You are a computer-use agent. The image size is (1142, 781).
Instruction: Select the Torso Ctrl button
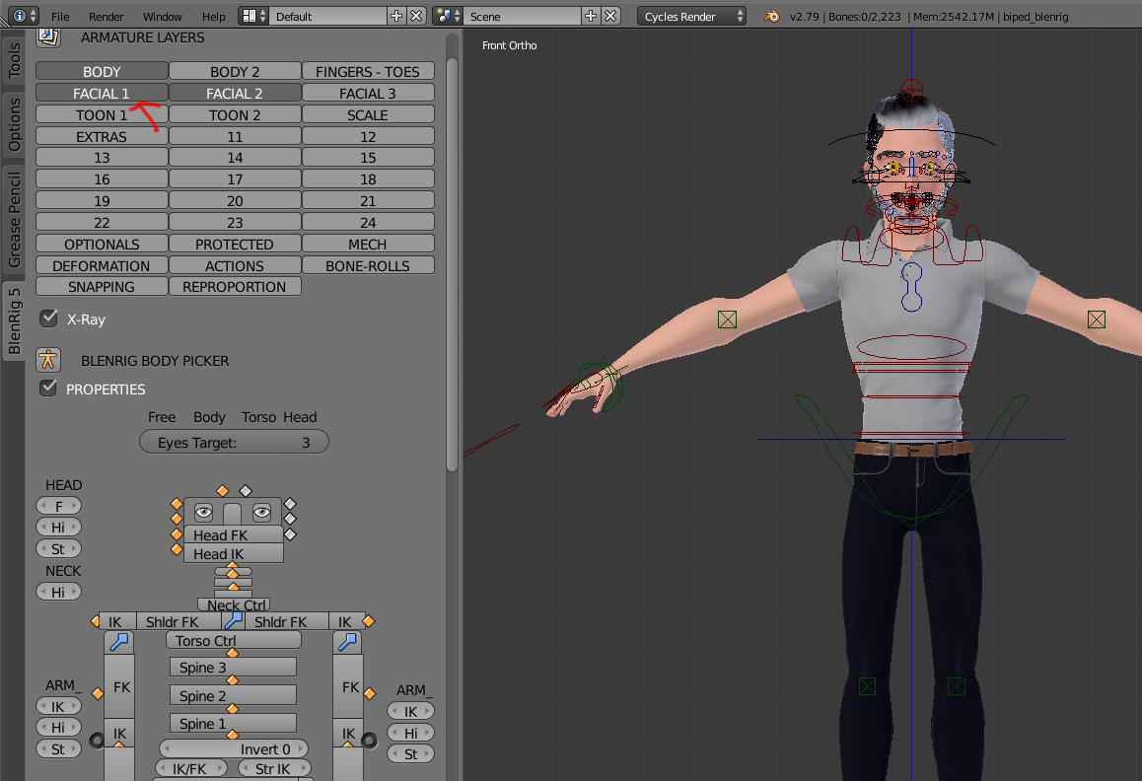pyautogui.click(x=233, y=640)
